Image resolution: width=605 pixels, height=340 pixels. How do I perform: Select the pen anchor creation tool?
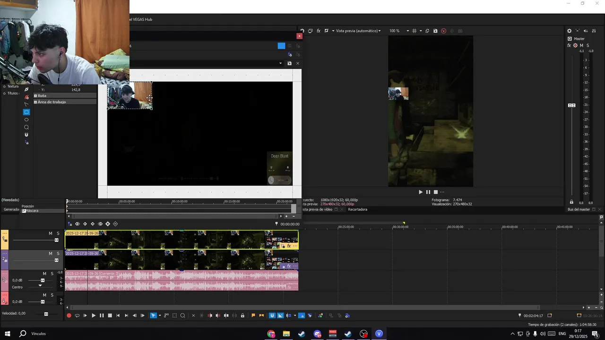point(26,89)
